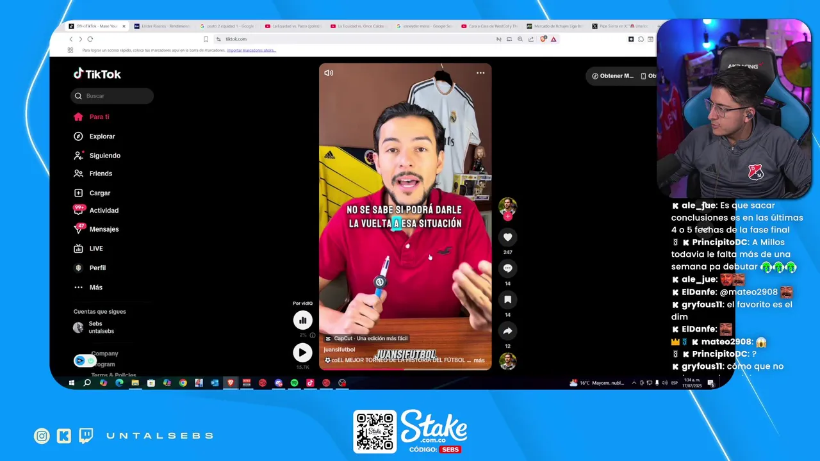Image resolution: width=820 pixels, height=461 pixels.
Task: Share the video using the arrow icon
Action: [x=507, y=331]
